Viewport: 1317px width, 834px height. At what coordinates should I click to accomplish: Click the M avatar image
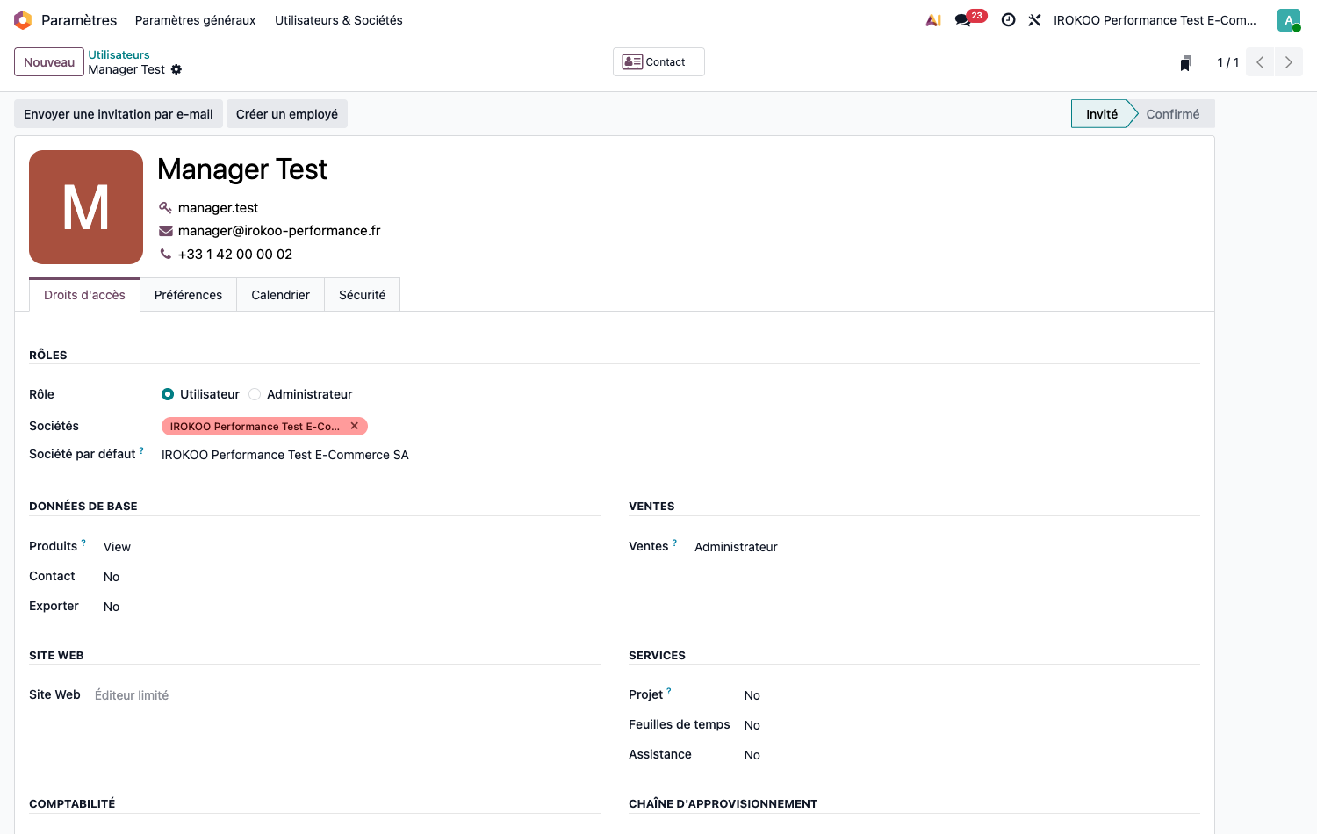tap(86, 207)
